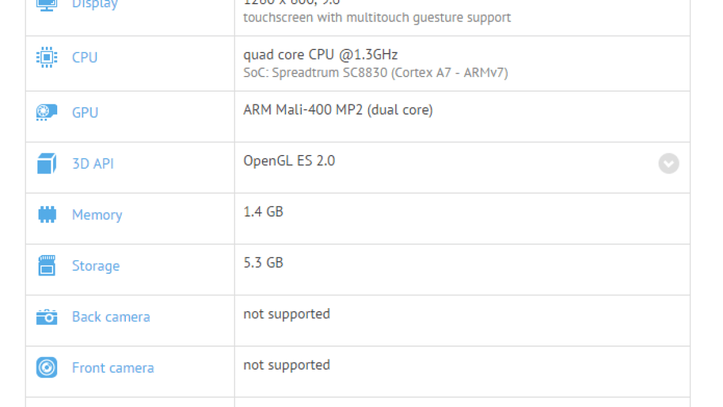Click the GPU label

(x=85, y=113)
